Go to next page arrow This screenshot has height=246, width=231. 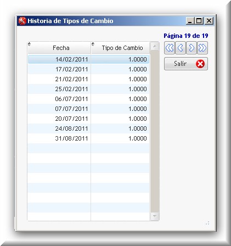(x=191, y=48)
